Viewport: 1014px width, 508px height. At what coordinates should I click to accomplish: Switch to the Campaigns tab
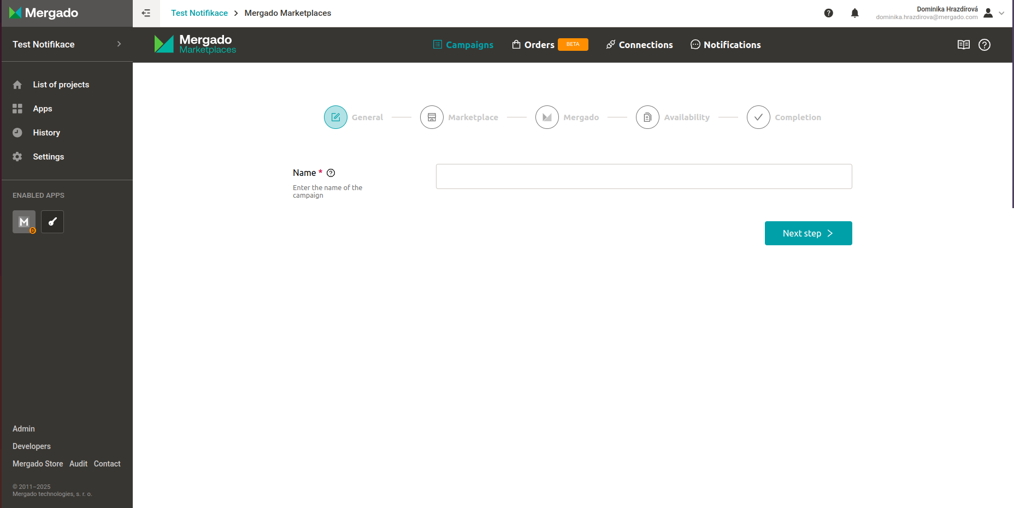pos(463,45)
